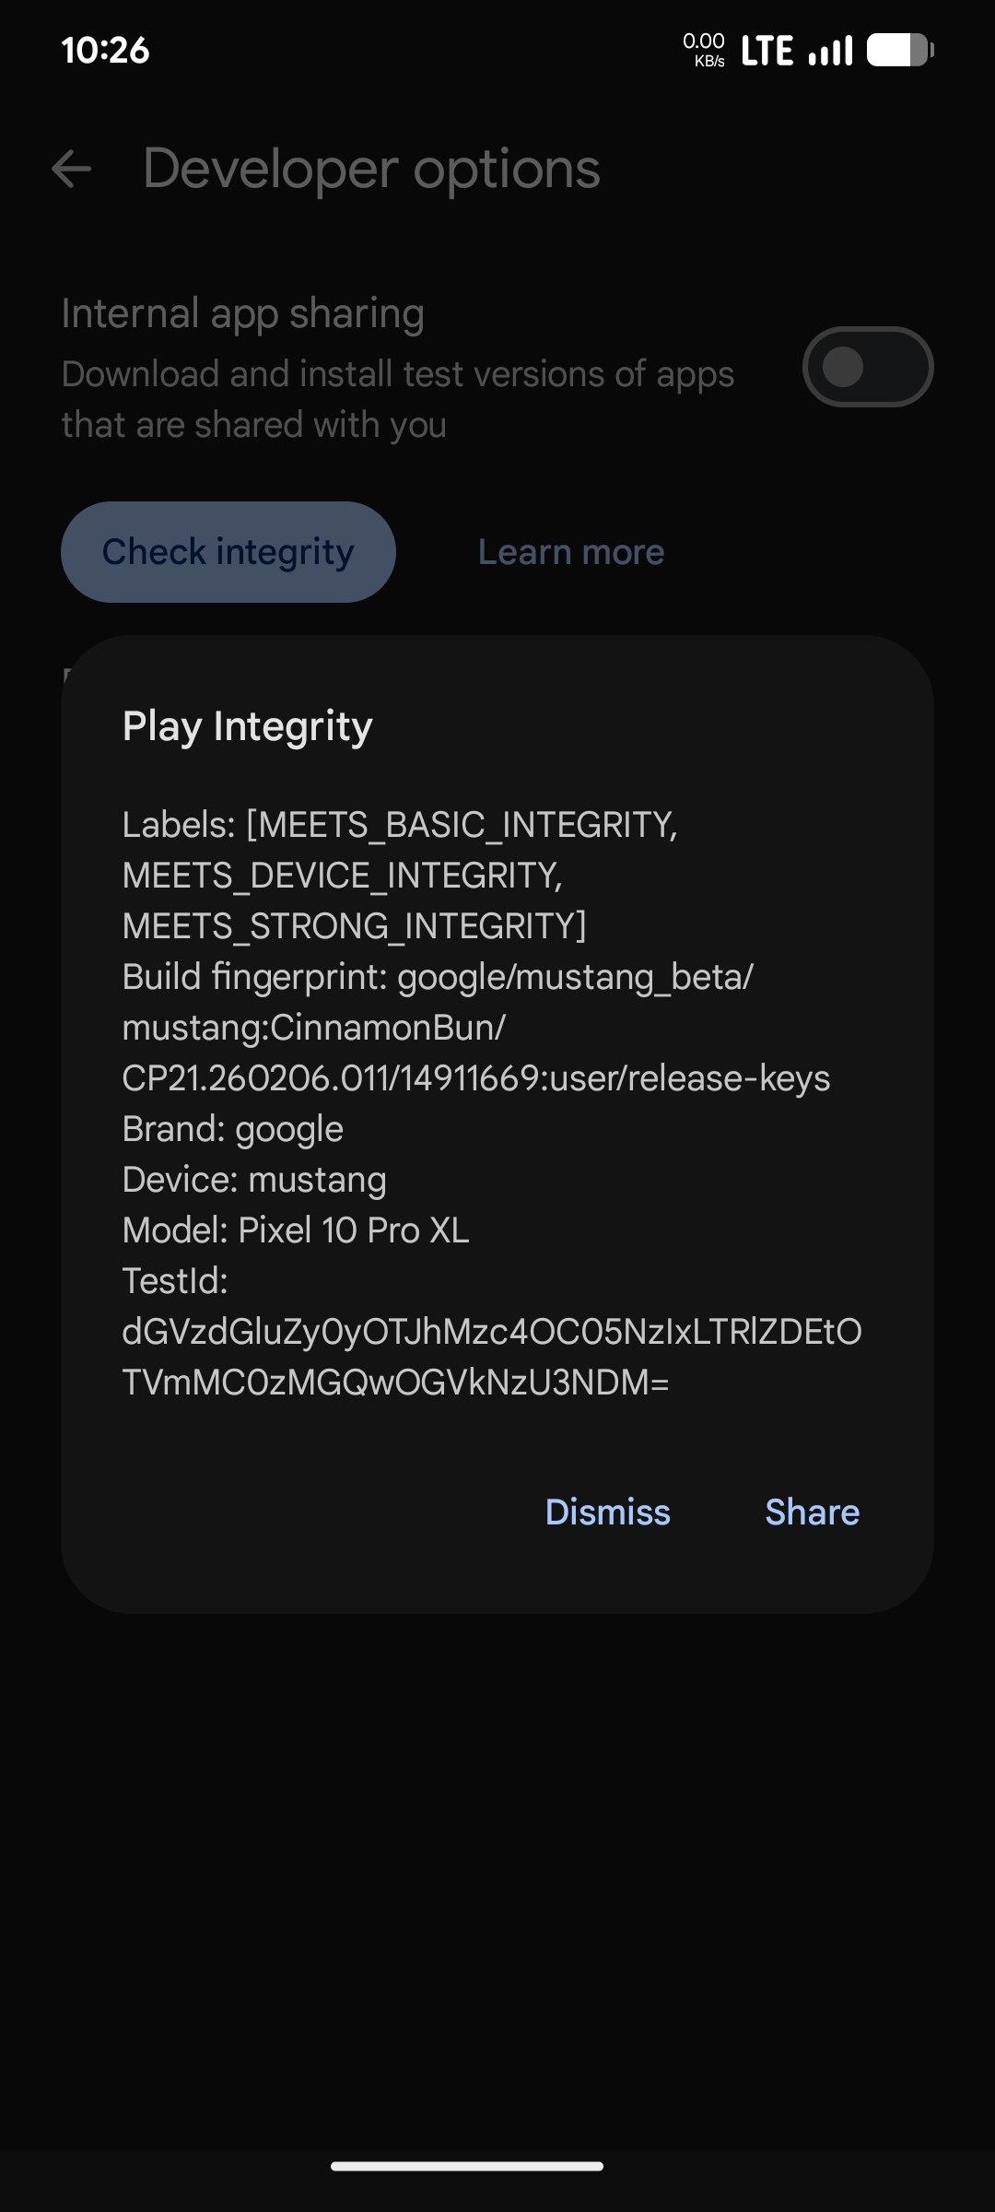Tap the Brand: google line
The image size is (995, 2212).
[x=233, y=1129]
